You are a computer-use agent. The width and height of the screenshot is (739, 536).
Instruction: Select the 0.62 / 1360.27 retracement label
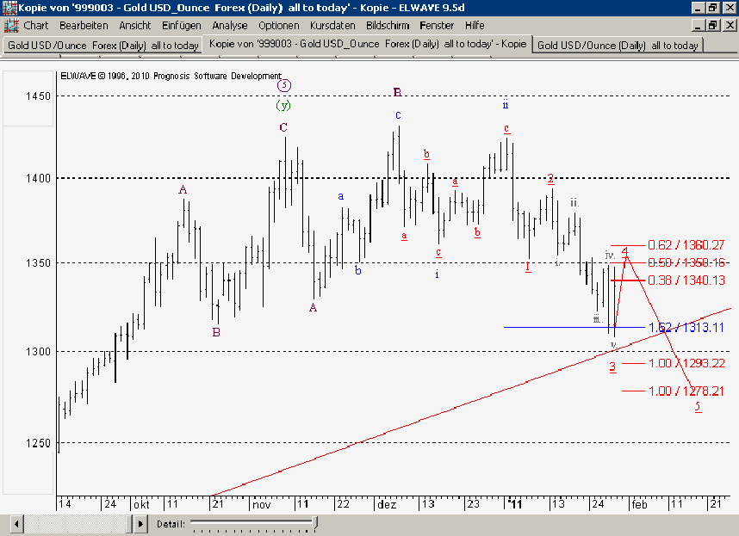click(x=686, y=245)
